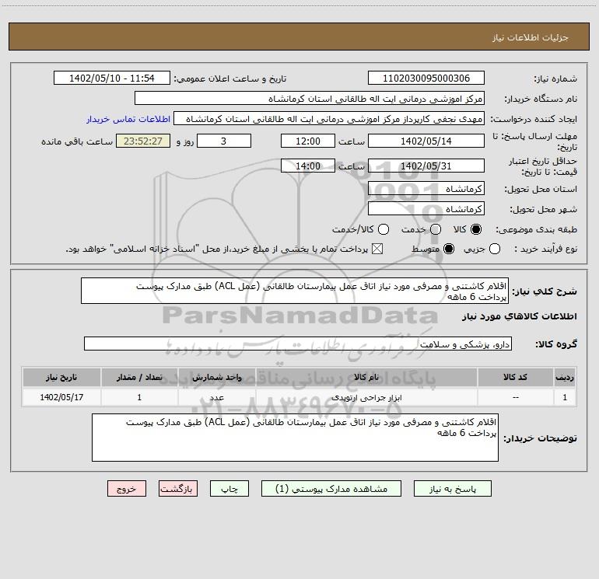Open مشاهده مدارک پیوستی (1) button
This screenshot has height=579, width=599.
point(331,489)
